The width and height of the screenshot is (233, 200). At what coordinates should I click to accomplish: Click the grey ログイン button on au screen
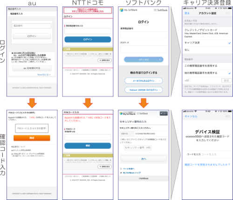(32, 36)
